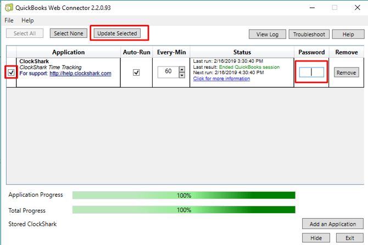This screenshot has width=368, height=245.
Task: Click the Troubleshoot button
Action: pyautogui.click(x=309, y=34)
